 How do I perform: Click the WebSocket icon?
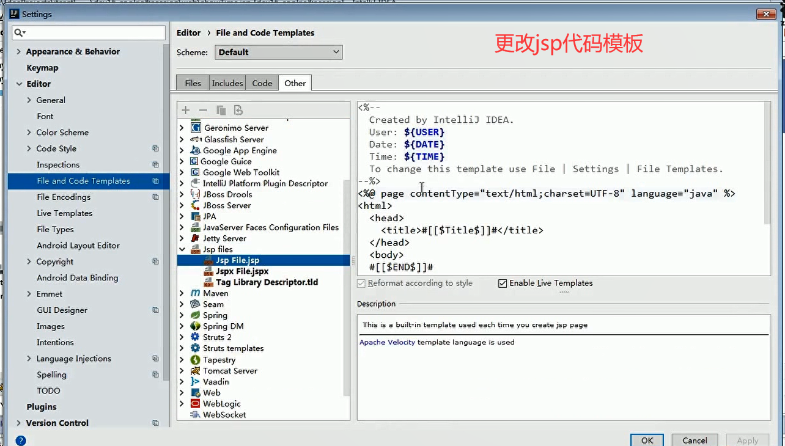[x=196, y=415]
